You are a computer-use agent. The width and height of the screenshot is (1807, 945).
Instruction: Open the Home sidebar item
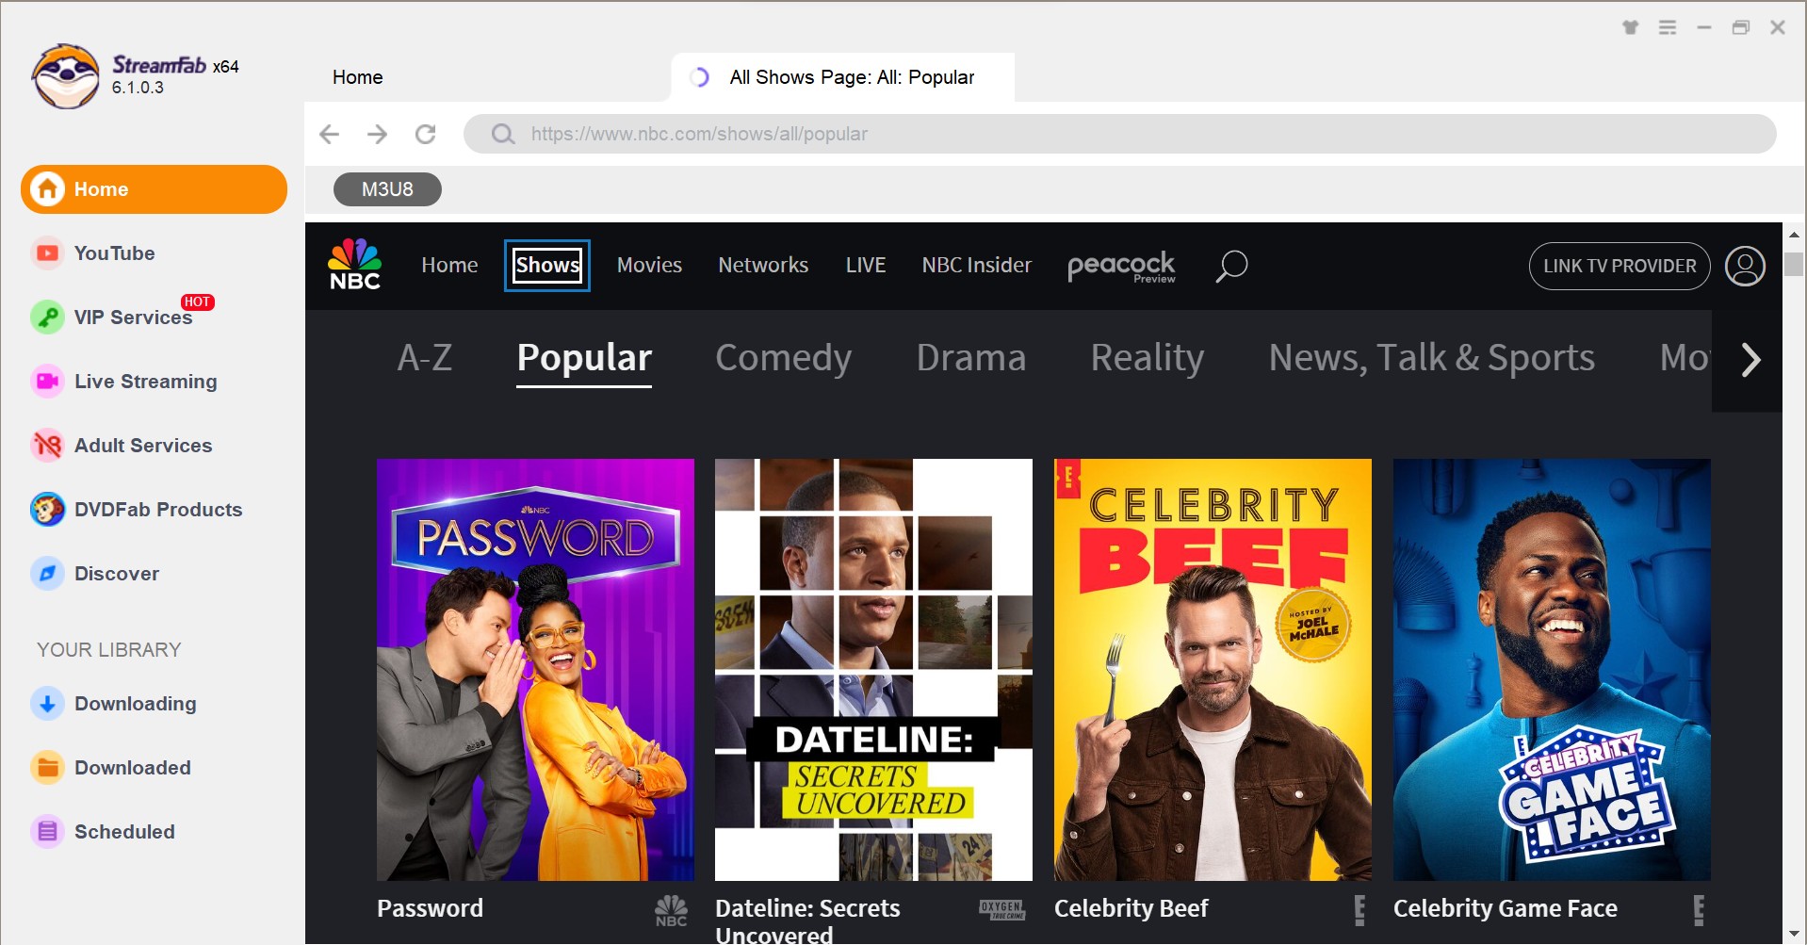click(154, 189)
